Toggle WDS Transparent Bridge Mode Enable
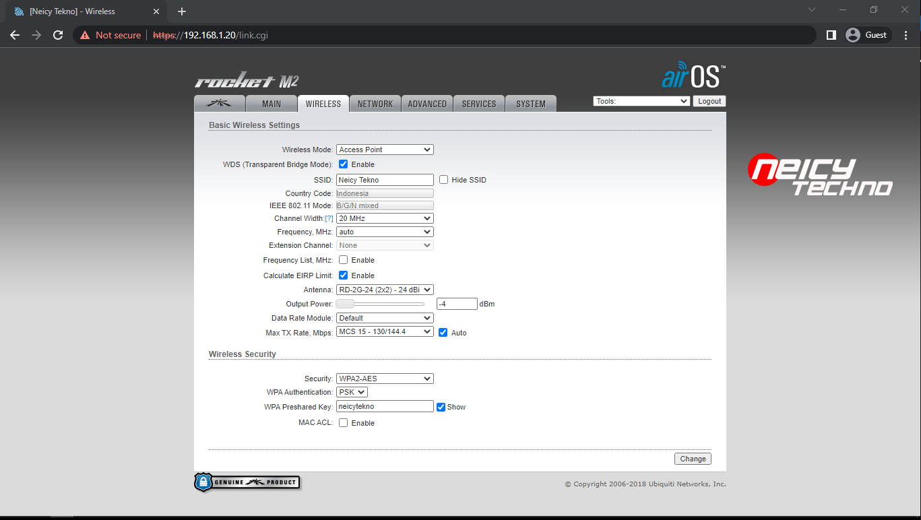This screenshot has width=921, height=520. coord(344,164)
